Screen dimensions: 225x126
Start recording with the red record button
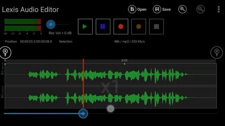(121, 27)
